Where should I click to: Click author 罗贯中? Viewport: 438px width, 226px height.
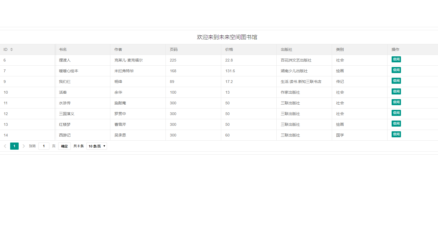tap(120, 114)
